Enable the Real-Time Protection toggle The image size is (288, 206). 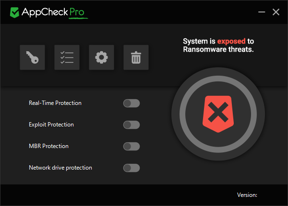pyautogui.click(x=131, y=103)
